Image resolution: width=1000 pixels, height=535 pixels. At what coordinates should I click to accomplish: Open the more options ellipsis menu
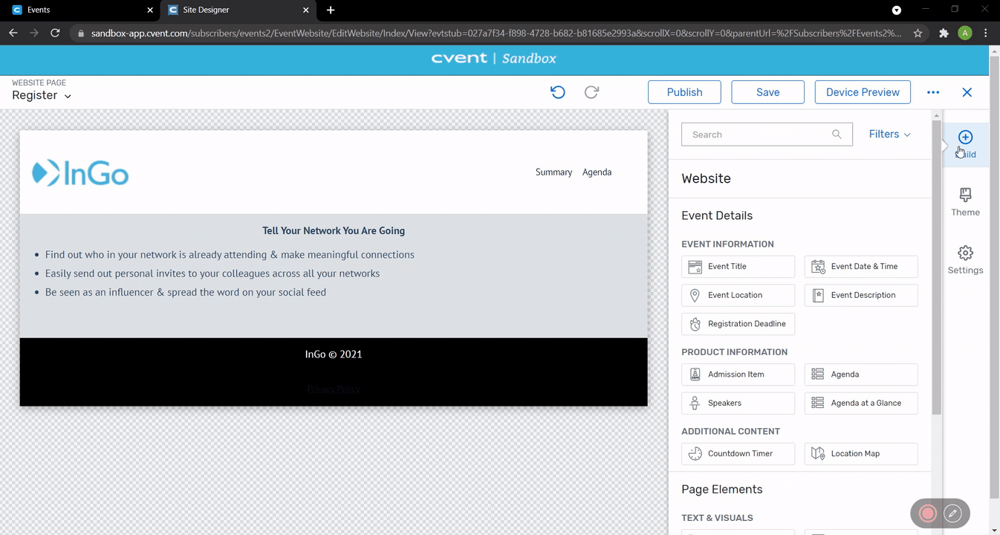point(933,92)
